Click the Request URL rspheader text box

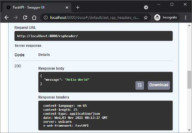(93, 36)
